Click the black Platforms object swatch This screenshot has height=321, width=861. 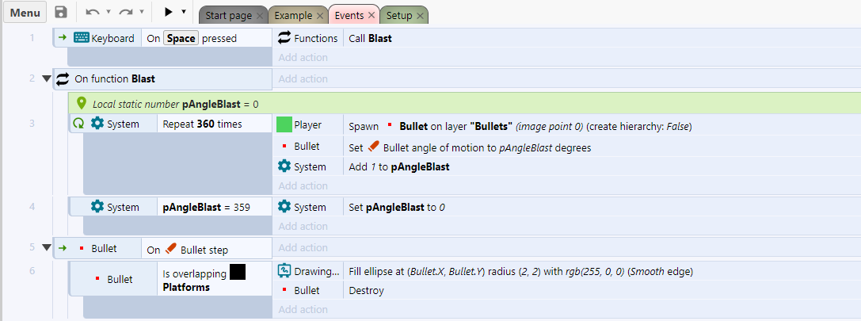[x=237, y=272]
